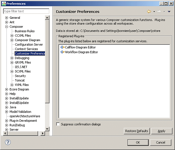Expand the General tree node
Image resolution: width=175 pixels, height=150 pixels.
[7, 18]
